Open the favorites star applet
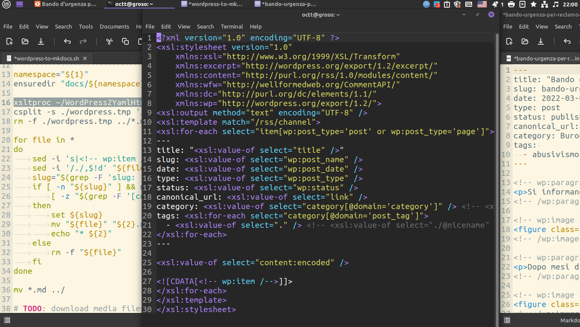The width and height of the screenshot is (580, 327). (534, 4)
